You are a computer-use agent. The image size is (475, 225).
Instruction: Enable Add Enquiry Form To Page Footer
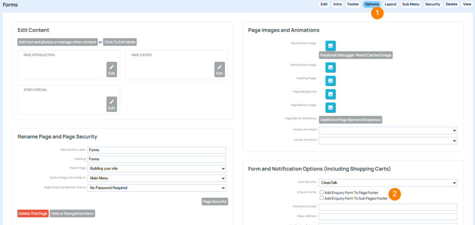click(x=322, y=192)
